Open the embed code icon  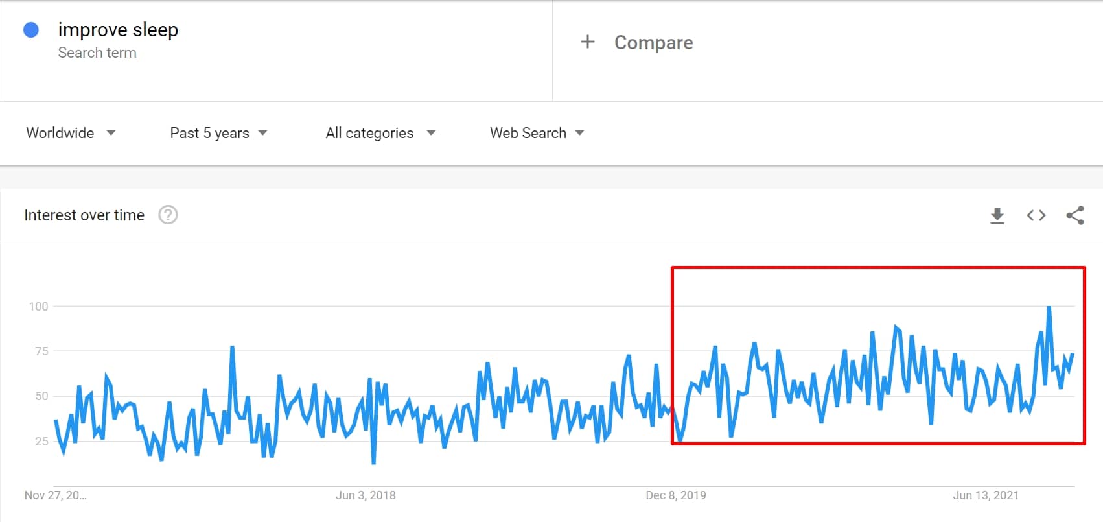pos(1036,215)
